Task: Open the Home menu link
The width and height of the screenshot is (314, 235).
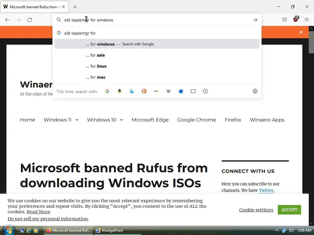Action: click(x=27, y=120)
